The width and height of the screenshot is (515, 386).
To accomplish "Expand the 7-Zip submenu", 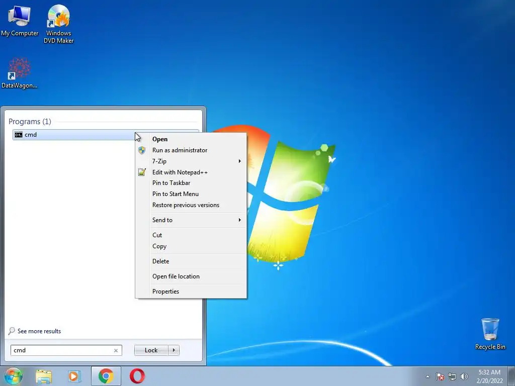I will (191, 161).
